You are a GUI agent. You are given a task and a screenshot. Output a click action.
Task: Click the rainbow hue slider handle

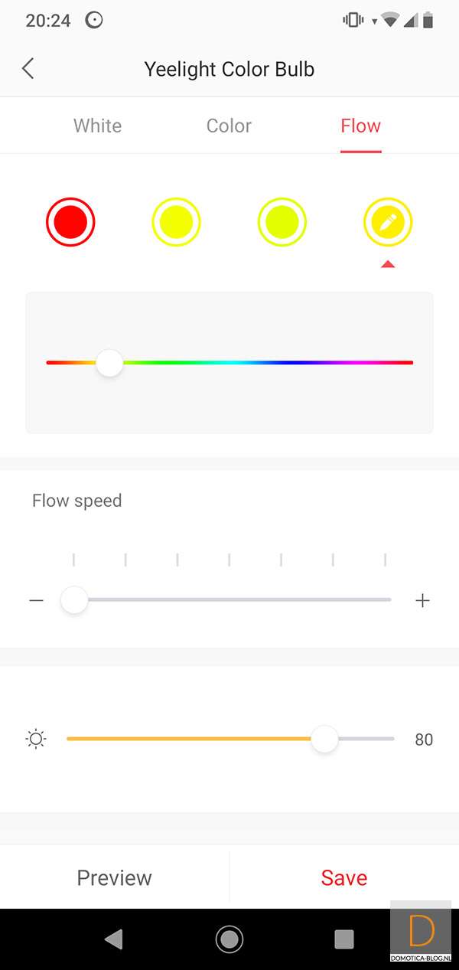110,362
